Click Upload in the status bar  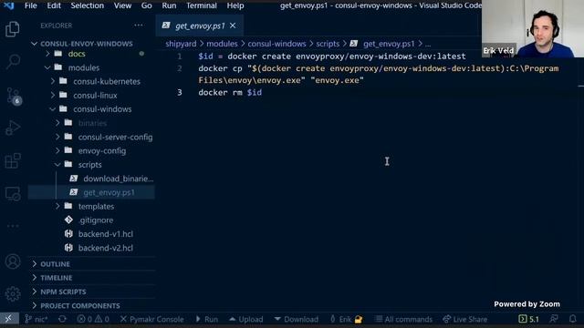pos(245,319)
